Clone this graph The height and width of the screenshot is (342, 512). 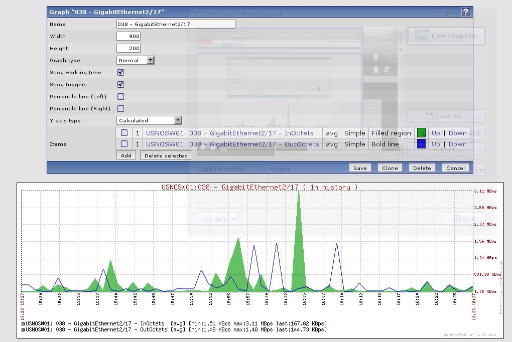click(390, 168)
